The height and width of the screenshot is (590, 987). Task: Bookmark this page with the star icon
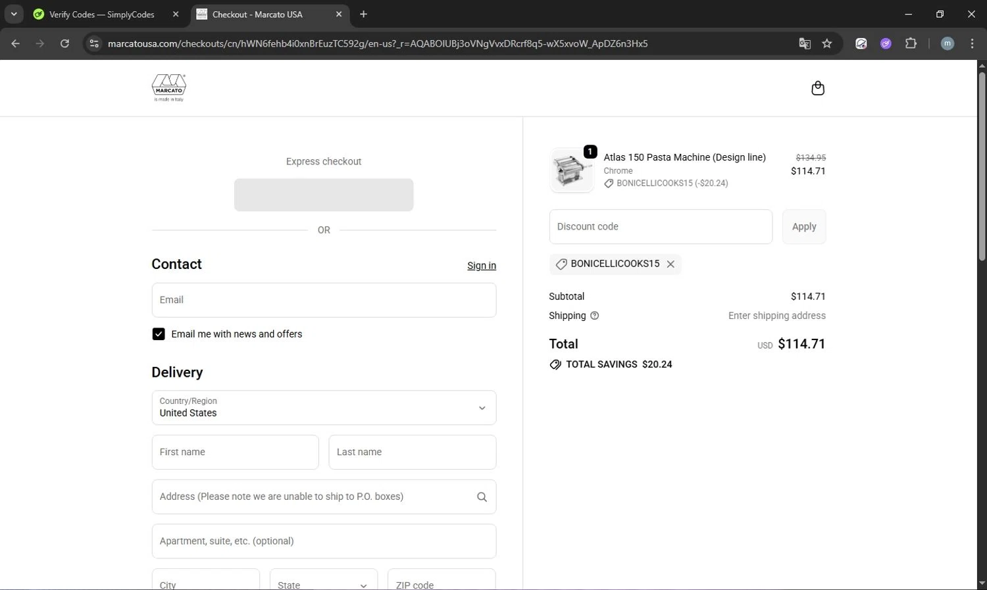tap(827, 43)
